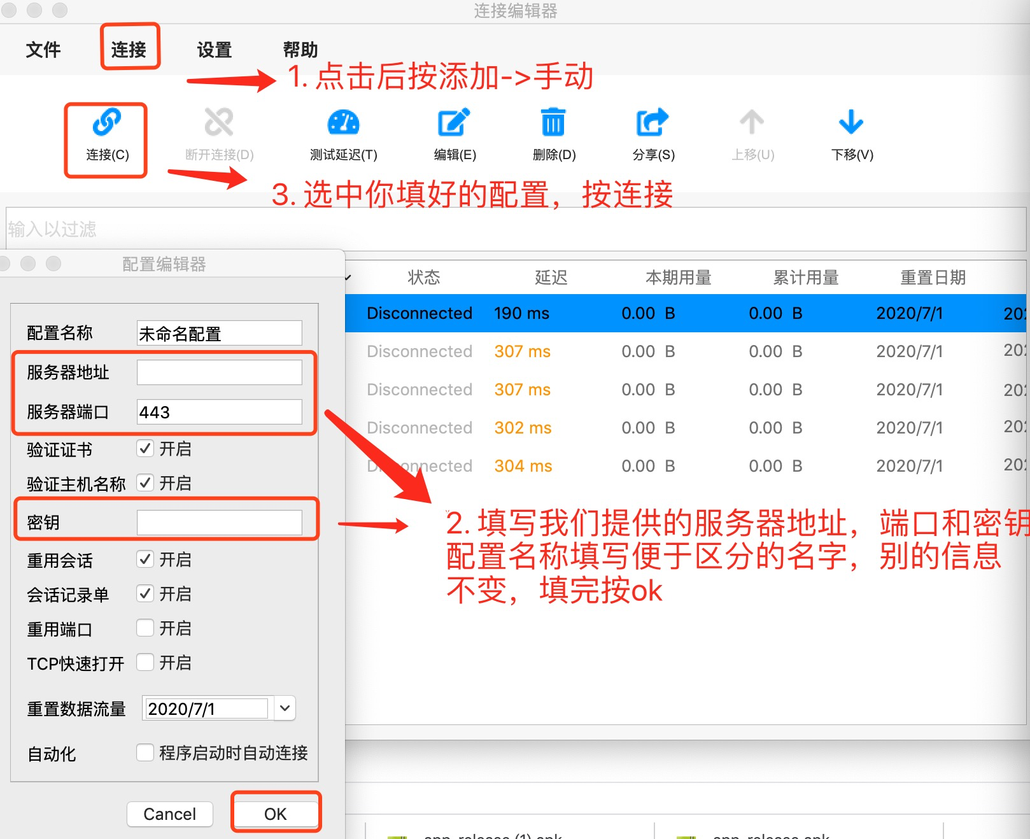Select the connection row with 302 ms latency
1030x839 pixels.
[637, 428]
